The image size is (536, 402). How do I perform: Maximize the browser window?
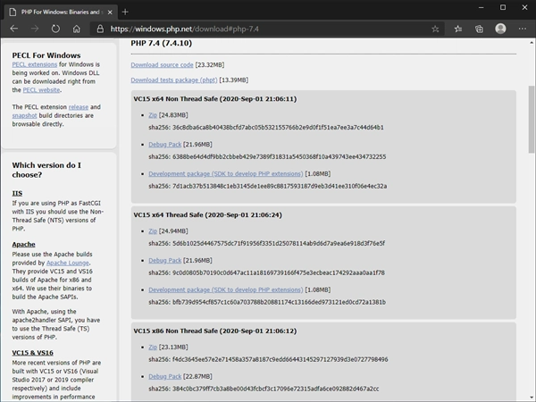(503, 7)
